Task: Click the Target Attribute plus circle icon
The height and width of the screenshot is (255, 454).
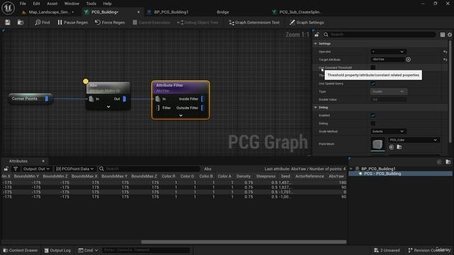Action: [409, 59]
